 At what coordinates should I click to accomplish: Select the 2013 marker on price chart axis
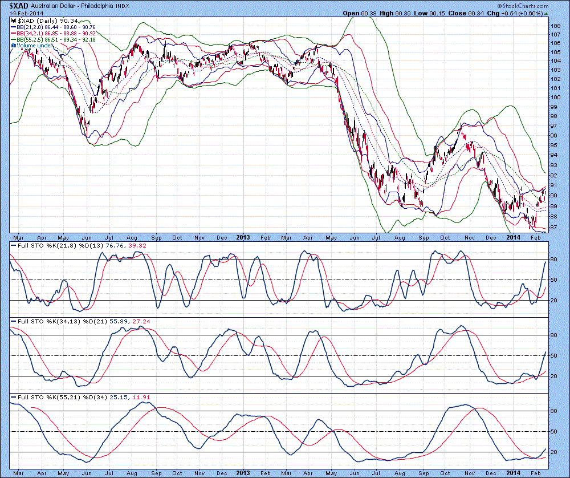click(x=243, y=237)
